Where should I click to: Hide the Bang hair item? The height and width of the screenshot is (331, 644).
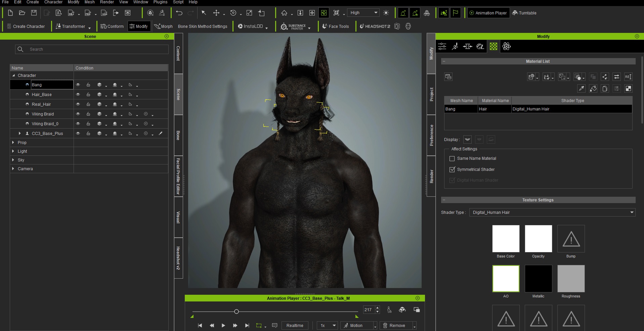point(78,85)
